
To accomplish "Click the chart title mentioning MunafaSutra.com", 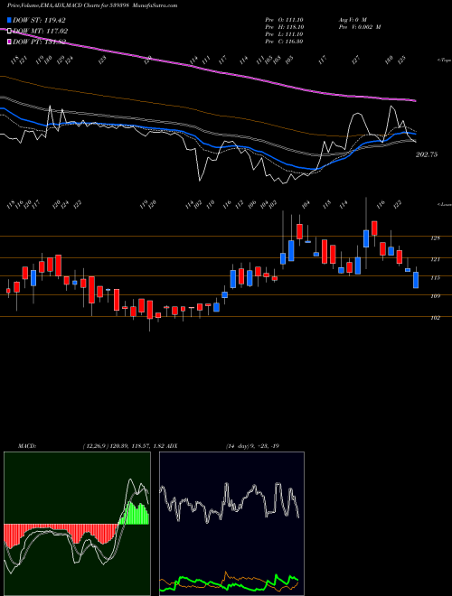I will point(91,5).
